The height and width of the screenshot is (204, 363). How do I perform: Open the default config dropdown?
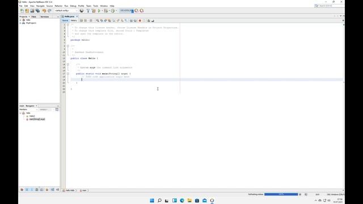pos(66,11)
